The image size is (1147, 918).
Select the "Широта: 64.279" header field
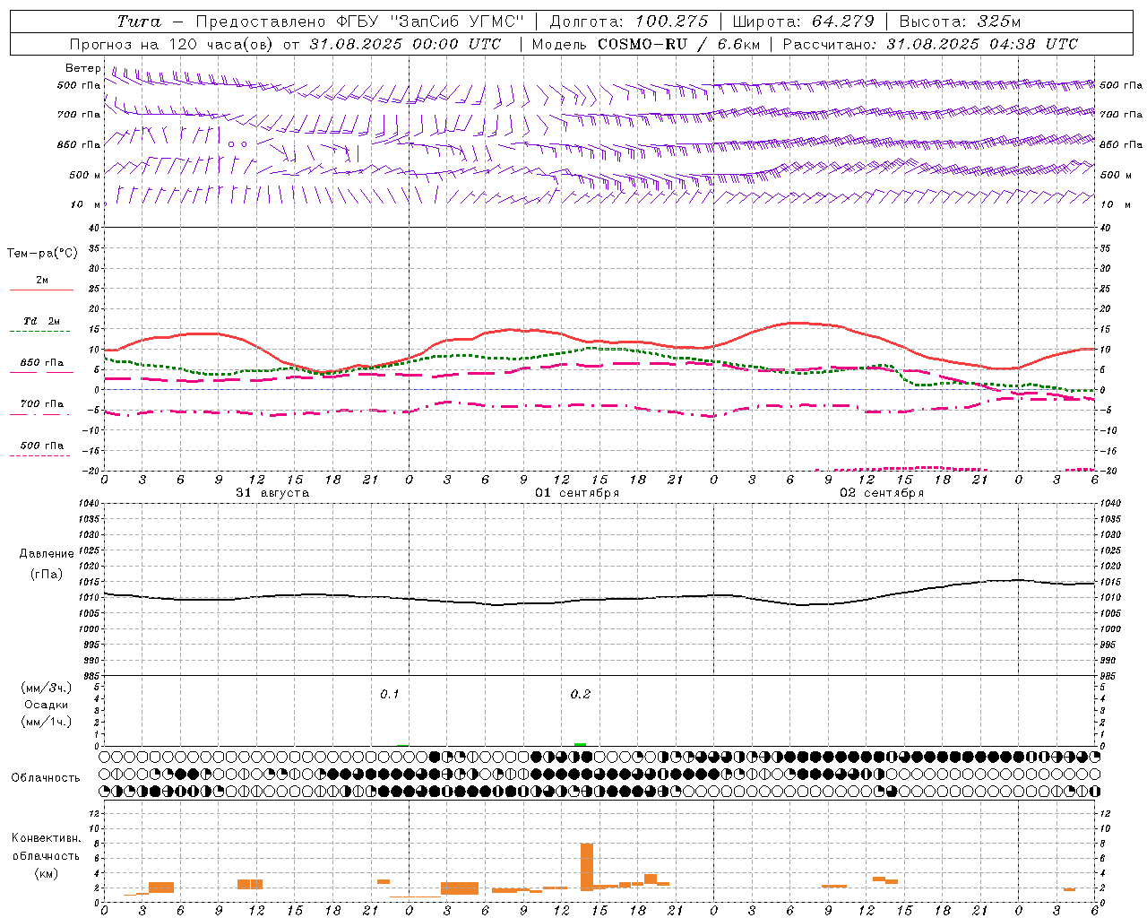[803, 22]
